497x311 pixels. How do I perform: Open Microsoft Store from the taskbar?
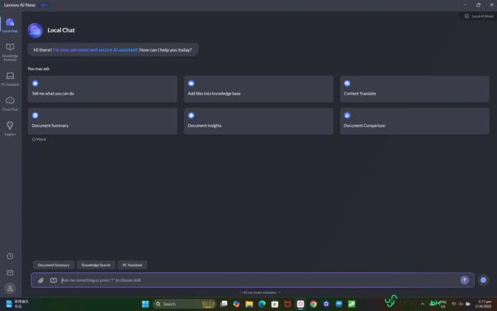275,304
